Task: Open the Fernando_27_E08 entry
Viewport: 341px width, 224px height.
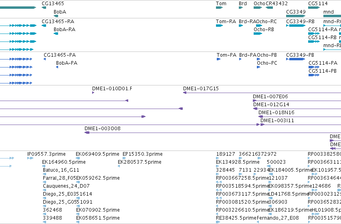Action: (258, 222)
